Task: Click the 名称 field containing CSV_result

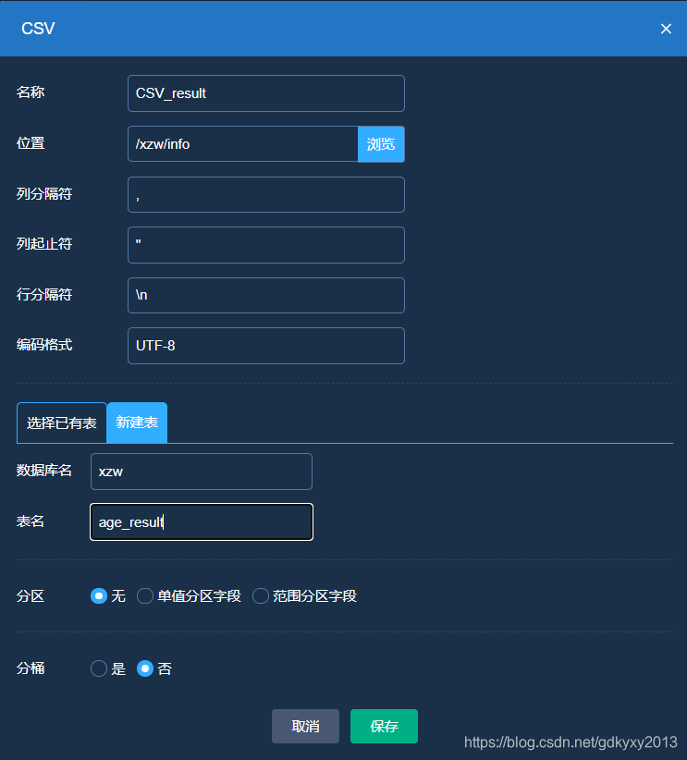Action: [x=266, y=93]
